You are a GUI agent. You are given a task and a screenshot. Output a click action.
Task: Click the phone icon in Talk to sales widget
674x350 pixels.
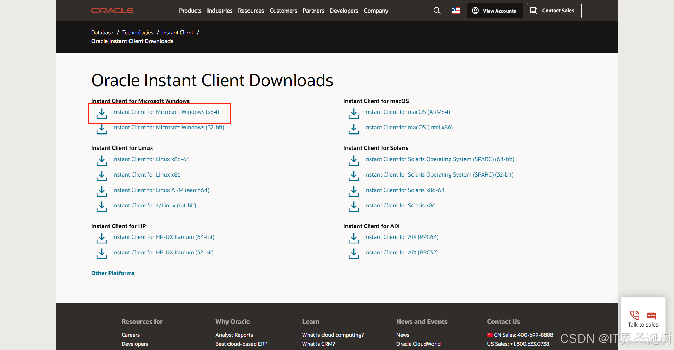click(x=634, y=315)
